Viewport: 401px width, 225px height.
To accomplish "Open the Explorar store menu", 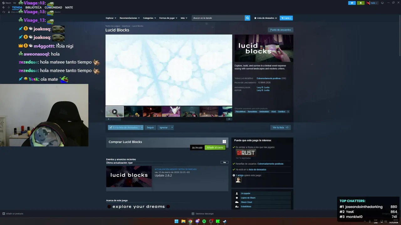I will (111, 18).
